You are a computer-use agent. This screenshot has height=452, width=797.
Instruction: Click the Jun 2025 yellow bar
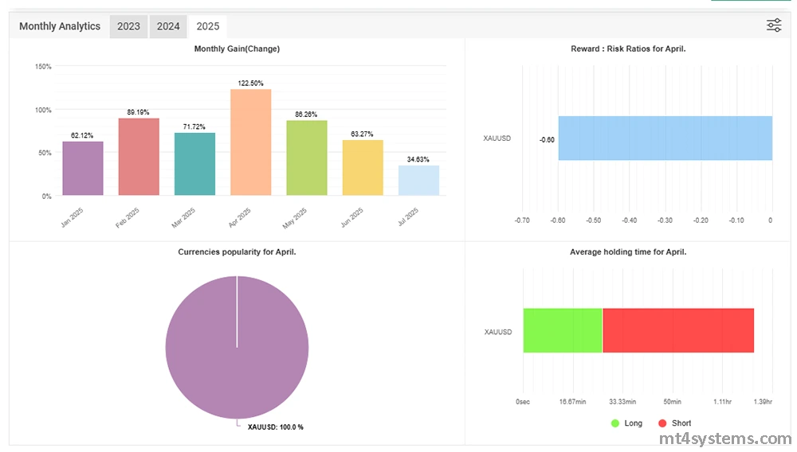tap(363, 168)
